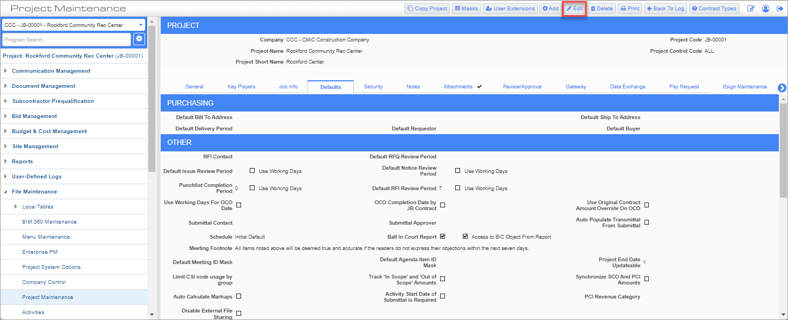Click the Edit button
The width and height of the screenshot is (788, 320).
574,9
